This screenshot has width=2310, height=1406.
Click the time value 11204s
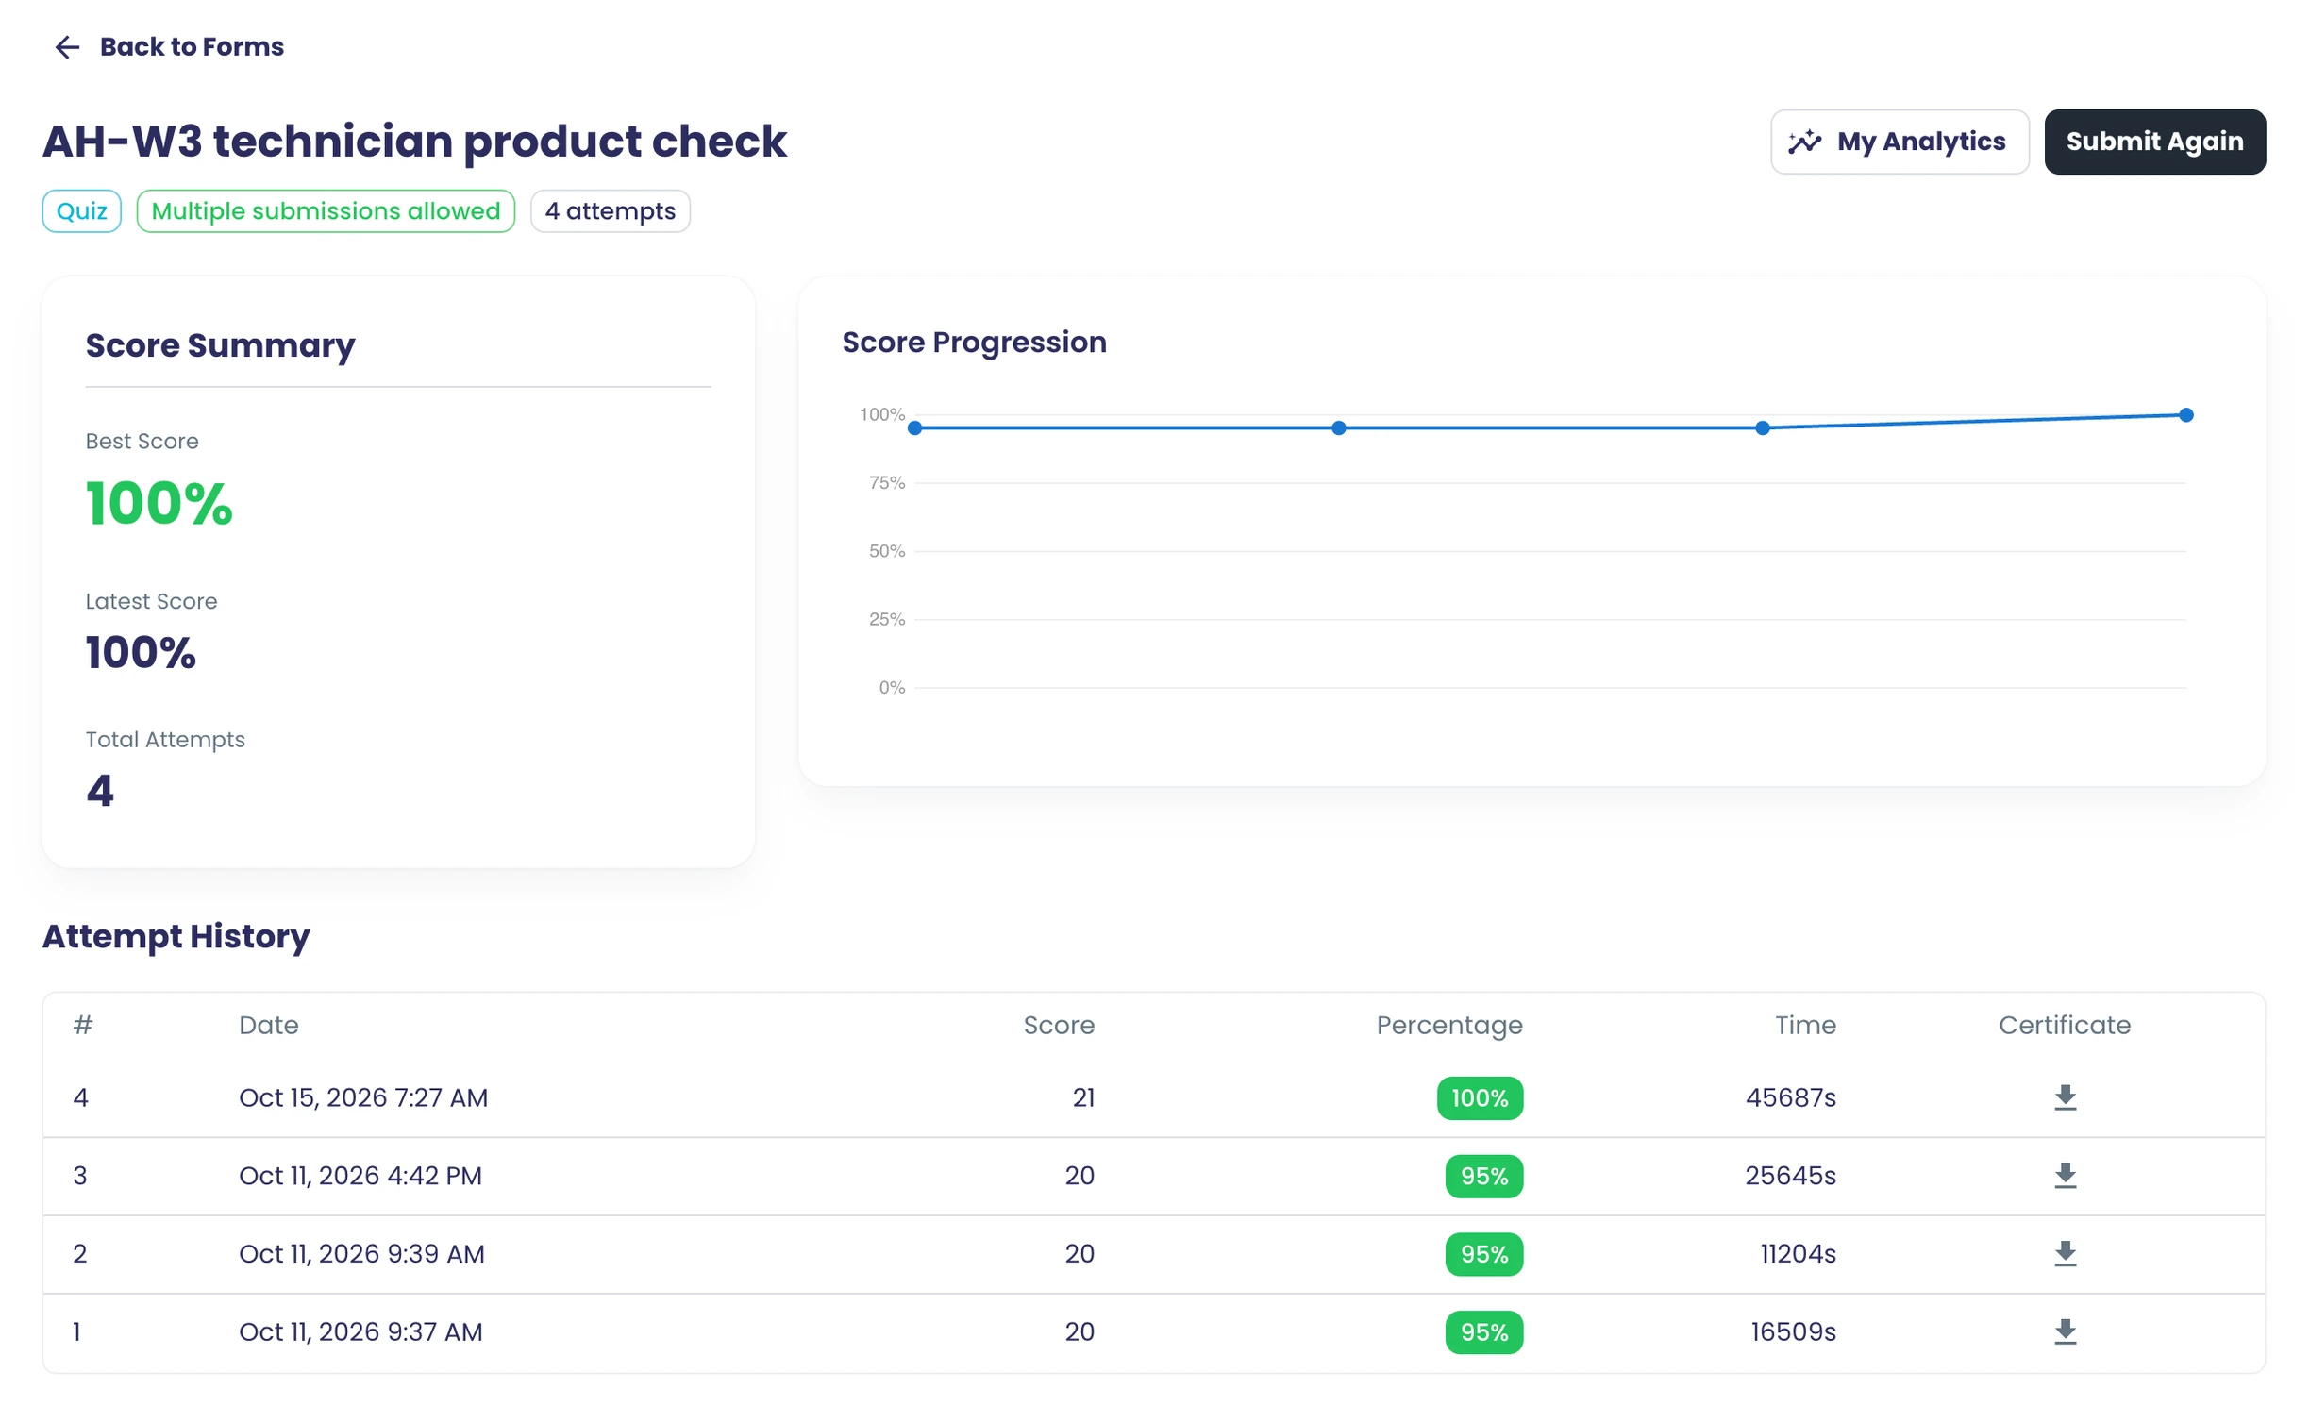pos(1798,1254)
